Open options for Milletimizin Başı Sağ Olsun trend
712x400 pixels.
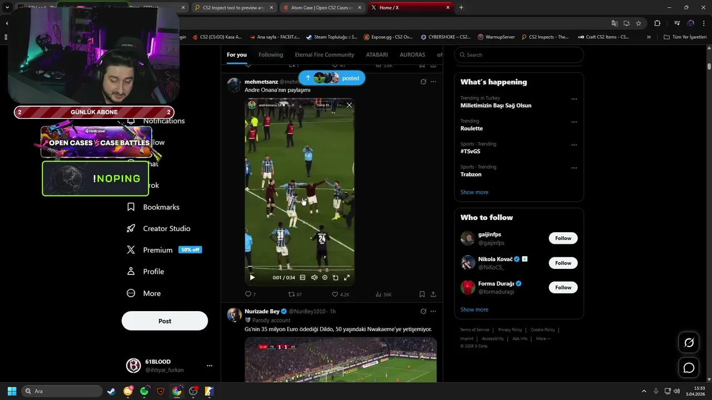[574, 99]
